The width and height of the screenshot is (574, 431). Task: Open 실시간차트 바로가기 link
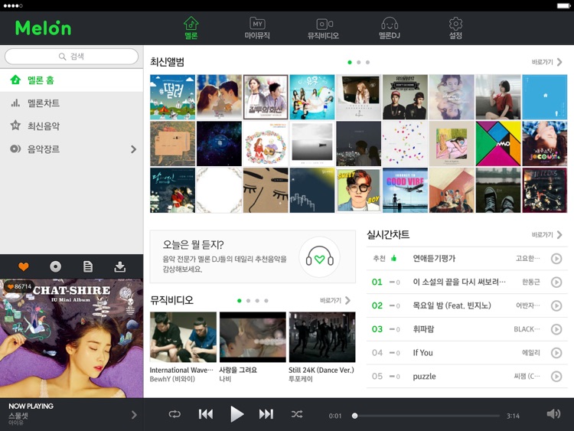547,235
